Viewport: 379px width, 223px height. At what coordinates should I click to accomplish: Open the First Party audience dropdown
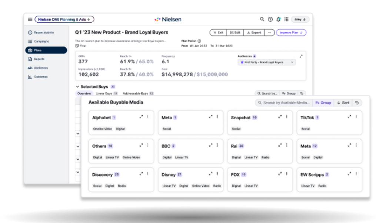point(267,62)
